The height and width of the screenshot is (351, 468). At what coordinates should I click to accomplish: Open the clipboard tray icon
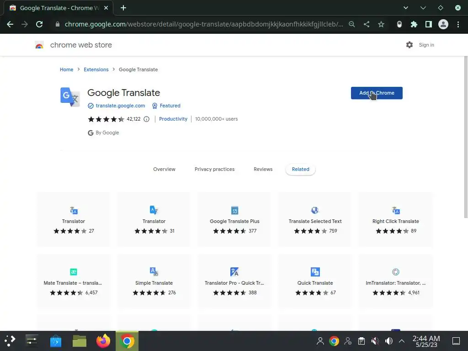(362, 341)
